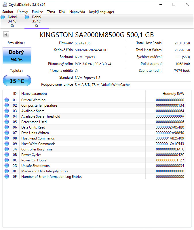Click the Dobrý 94 % health status button

17,55
